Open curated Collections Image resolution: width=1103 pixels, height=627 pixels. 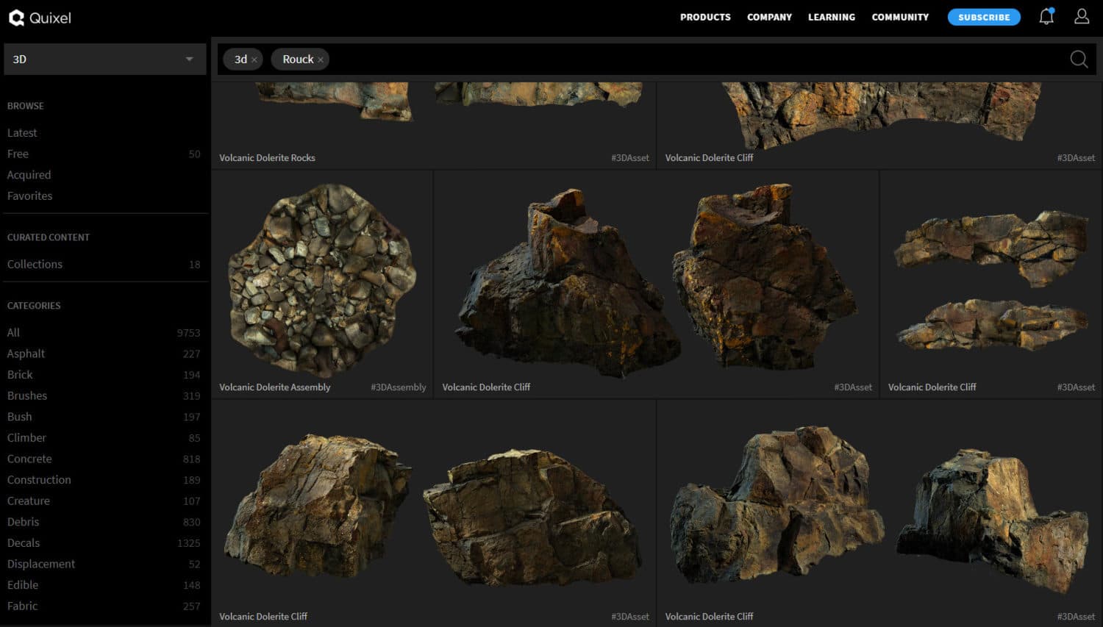35,265
